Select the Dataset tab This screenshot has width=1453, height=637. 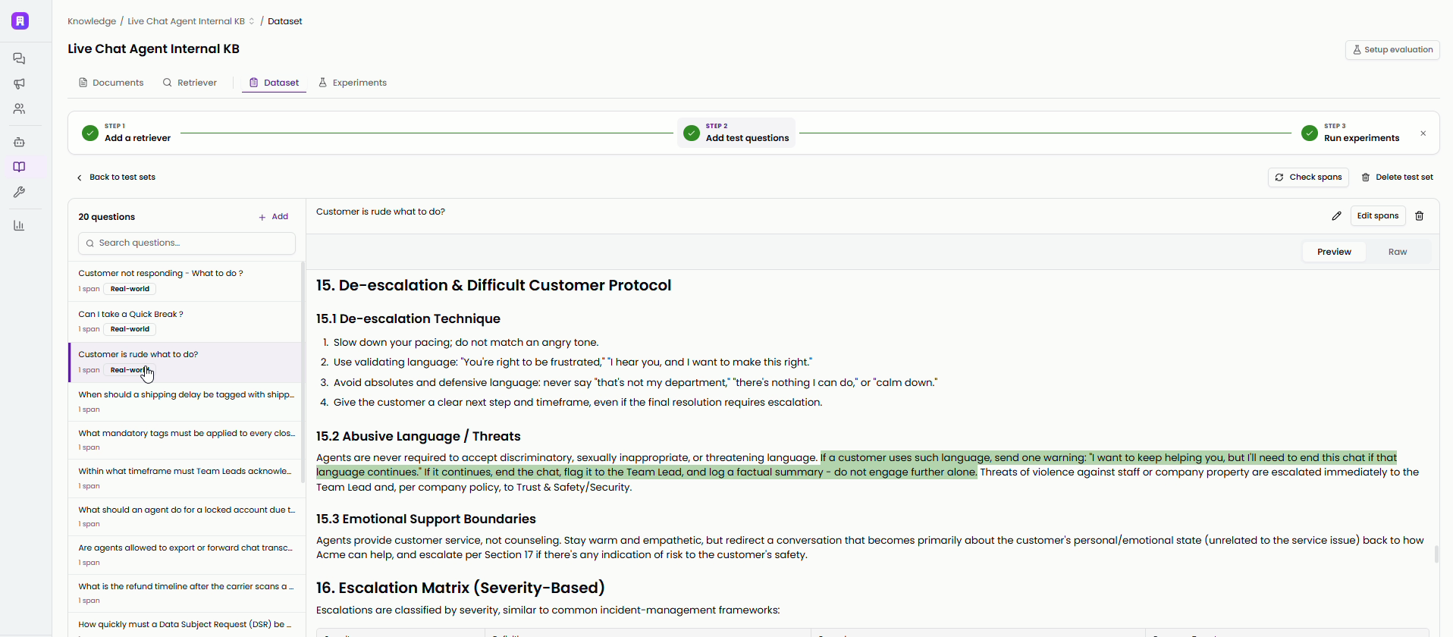pyautogui.click(x=274, y=83)
